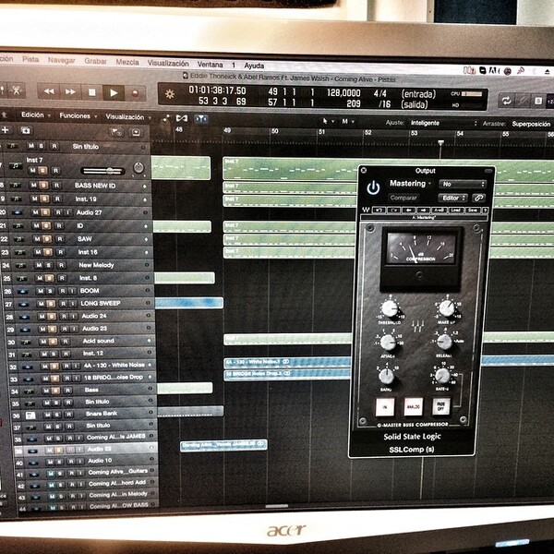
Task: Open the local Visualización dropdown
Action: point(128,117)
